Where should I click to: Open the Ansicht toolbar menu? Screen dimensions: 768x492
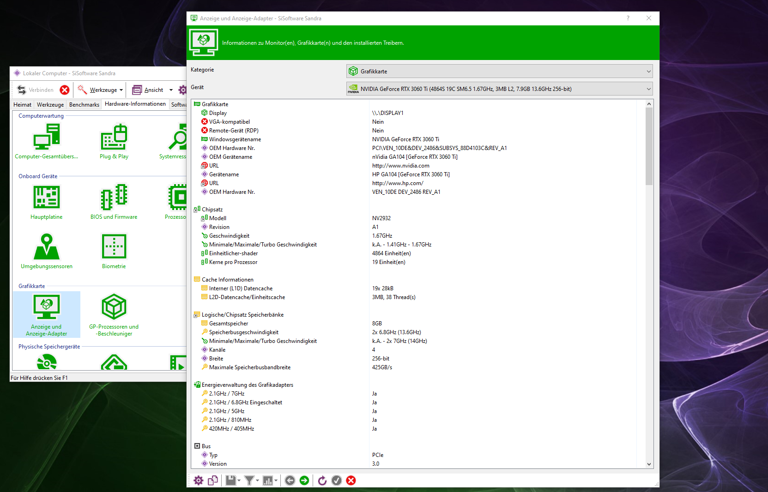click(152, 90)
